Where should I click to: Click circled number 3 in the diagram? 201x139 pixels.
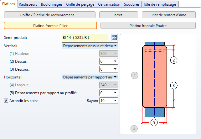pyautogui.click(x=174, y=85)
